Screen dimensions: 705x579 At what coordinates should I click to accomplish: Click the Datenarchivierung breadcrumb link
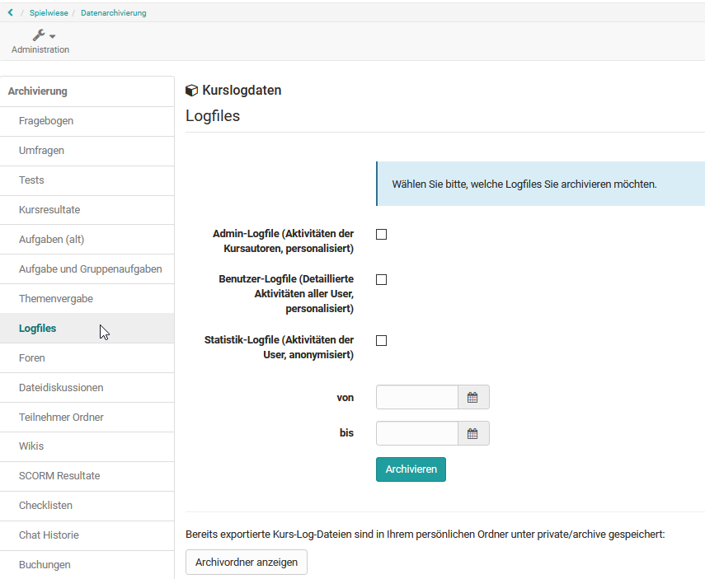(x=114, y=12)
